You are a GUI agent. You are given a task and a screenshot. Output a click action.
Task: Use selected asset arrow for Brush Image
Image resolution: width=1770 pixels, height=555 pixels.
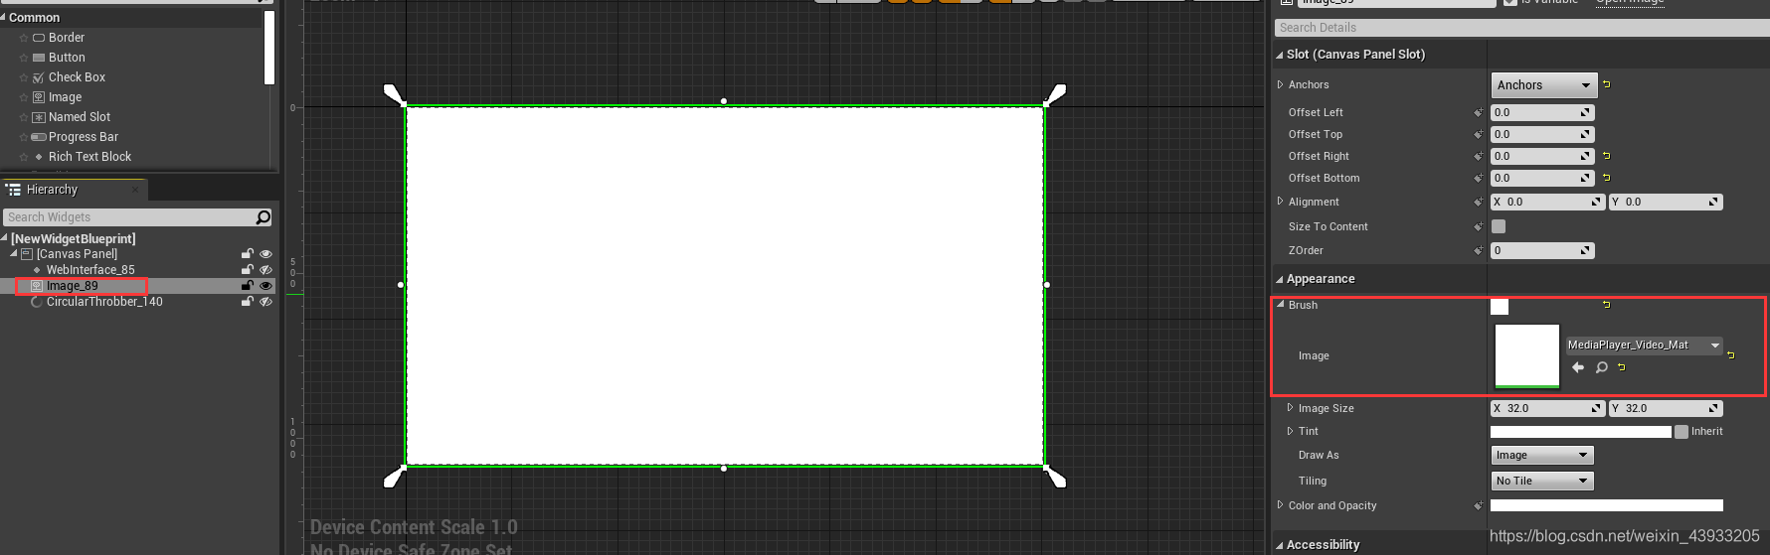[x=1578, y=367]
